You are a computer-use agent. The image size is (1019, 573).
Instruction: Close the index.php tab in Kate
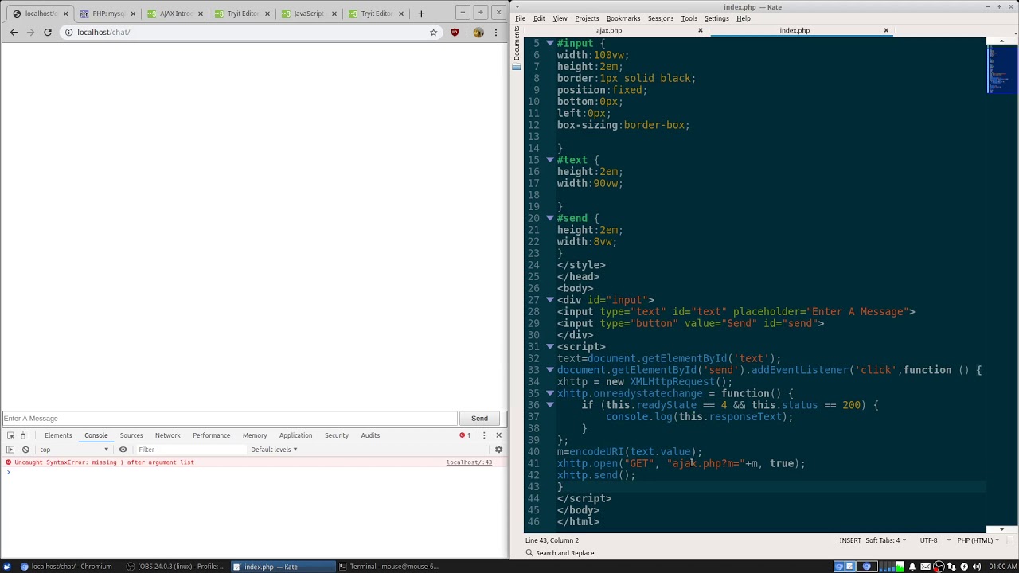886,31
